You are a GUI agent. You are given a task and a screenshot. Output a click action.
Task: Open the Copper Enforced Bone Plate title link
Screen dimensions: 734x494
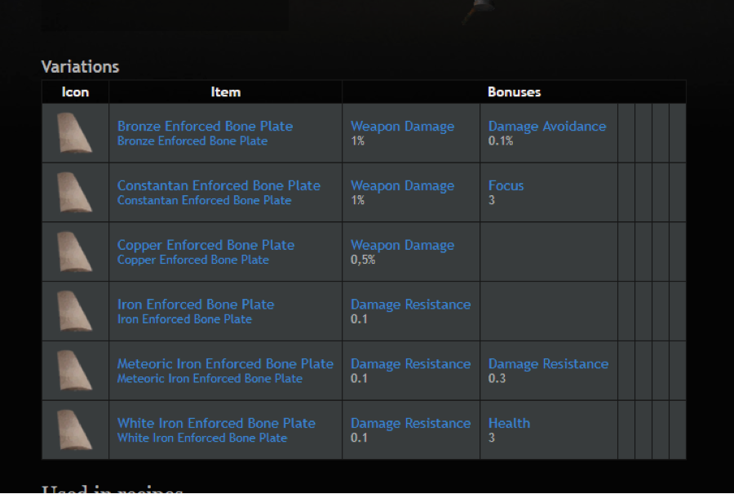click(x=206, y=245)
